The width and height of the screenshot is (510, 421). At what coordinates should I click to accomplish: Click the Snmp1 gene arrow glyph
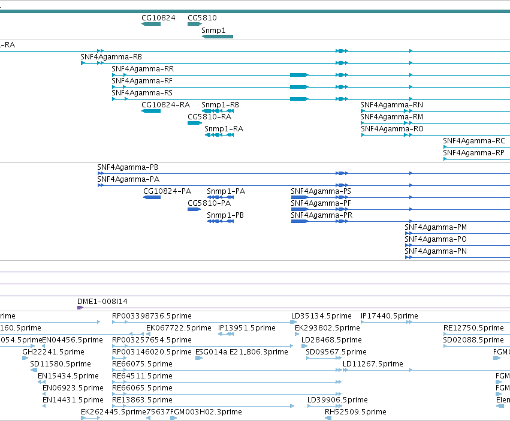coord(218,37)
